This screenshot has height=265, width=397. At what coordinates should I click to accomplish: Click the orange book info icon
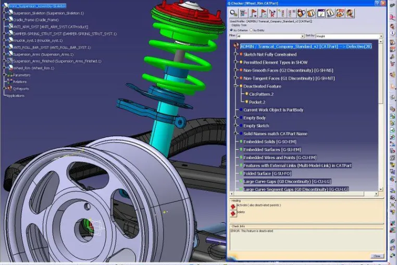[311, 13]
